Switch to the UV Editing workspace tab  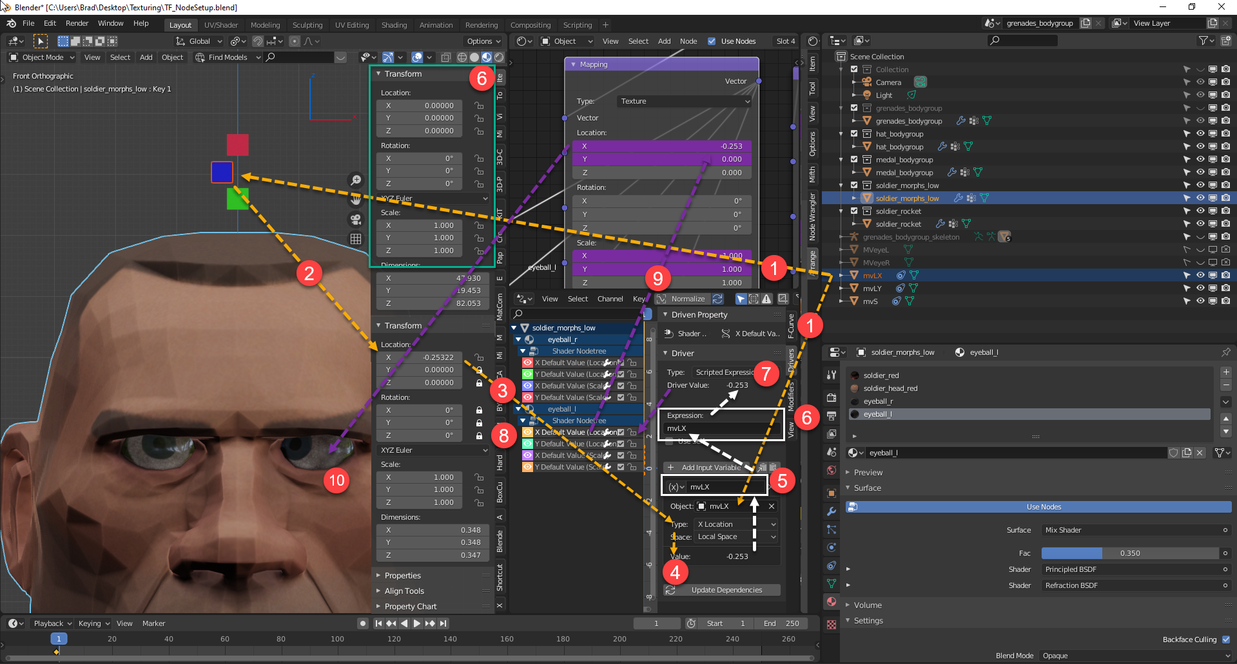coord(352,25)
